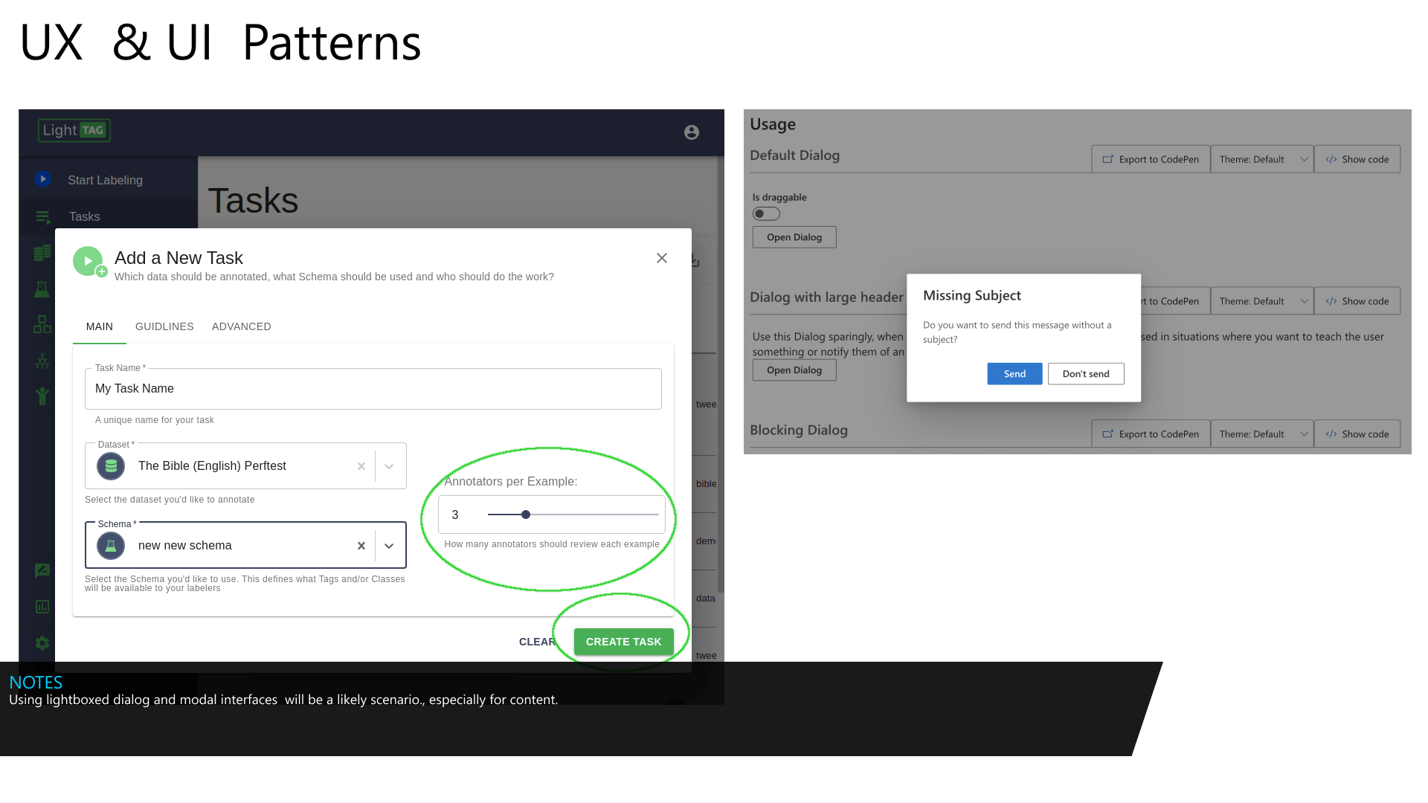The height and width of the screenshot is (803, 1428).
Task: Click the user account avatar icon
Action: coord(692,132)
